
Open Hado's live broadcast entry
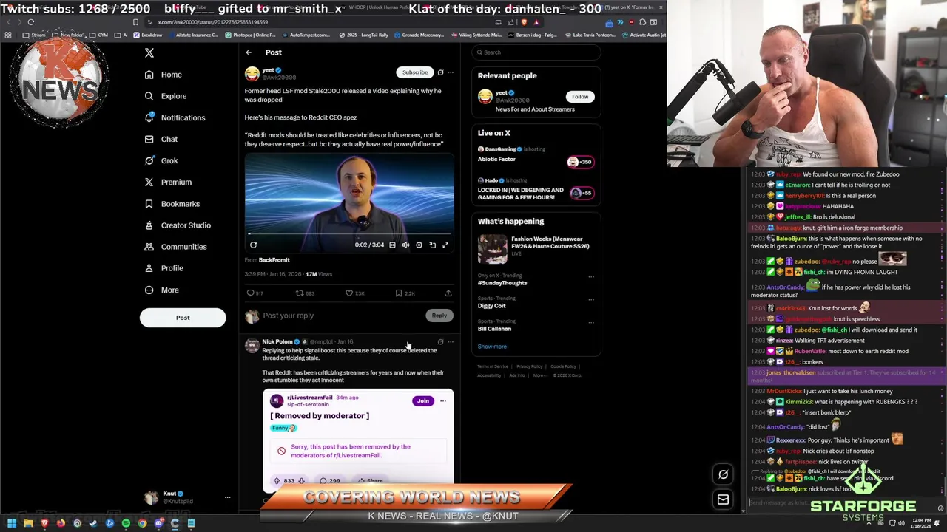[x=536, y=189]
